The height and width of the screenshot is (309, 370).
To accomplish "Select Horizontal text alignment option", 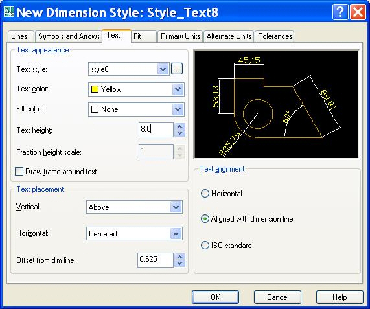I will (x=205, y=194).
